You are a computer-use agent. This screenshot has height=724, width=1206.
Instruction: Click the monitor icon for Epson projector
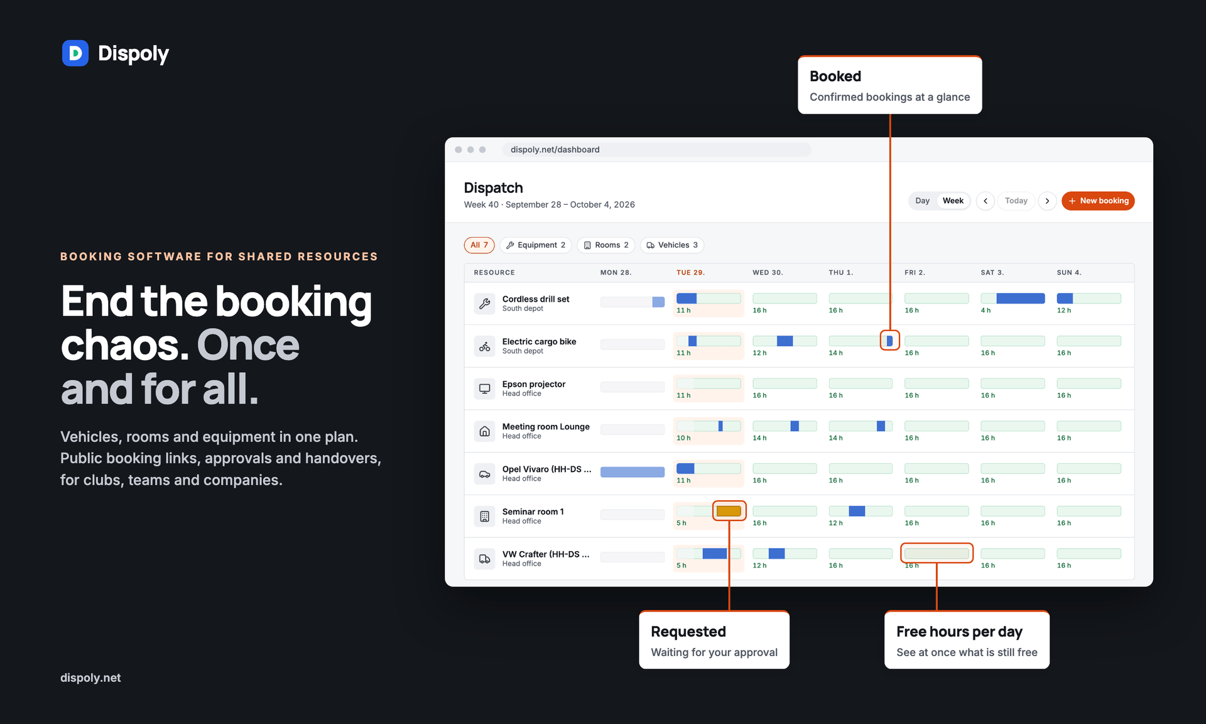click(484, 388)
